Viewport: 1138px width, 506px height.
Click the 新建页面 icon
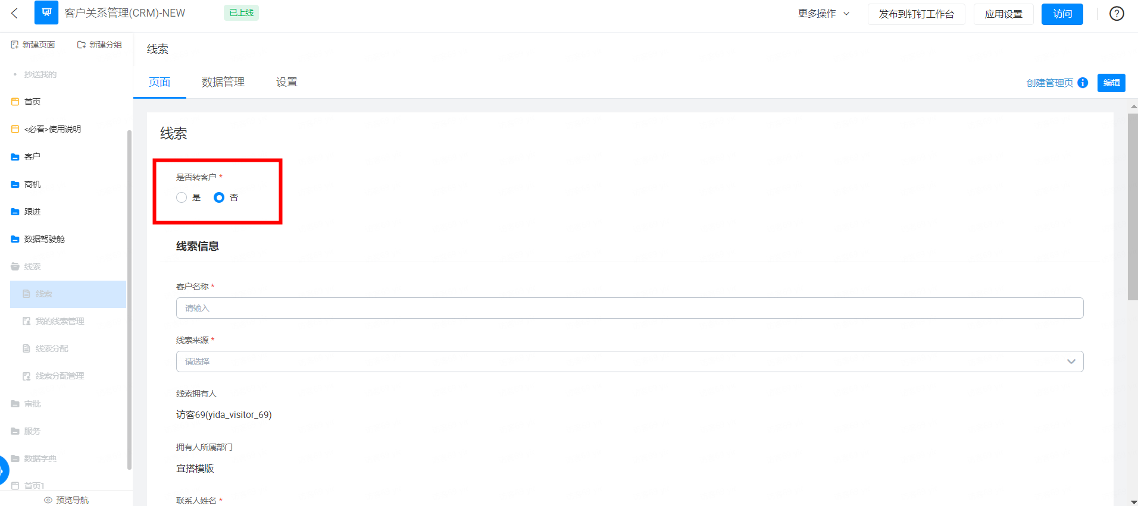pyautogui.click(x=15, y=45)
